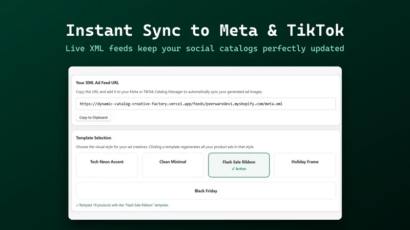Image resolution: width=410 pixels, height=230 pixels.
Task: Click the Copy to Clipboard button
Action: (x=93, y=118)
